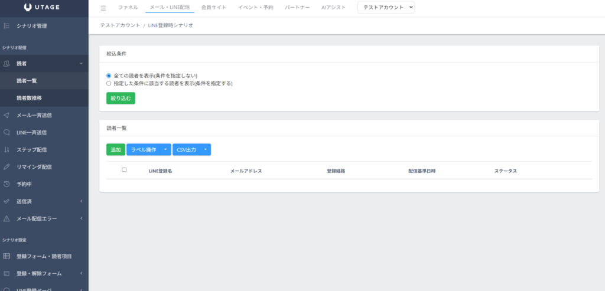Check the select-all checkbox in table header
Image resolution: width=605 pixels, height=291 pixels.
(x=124, y=170)
